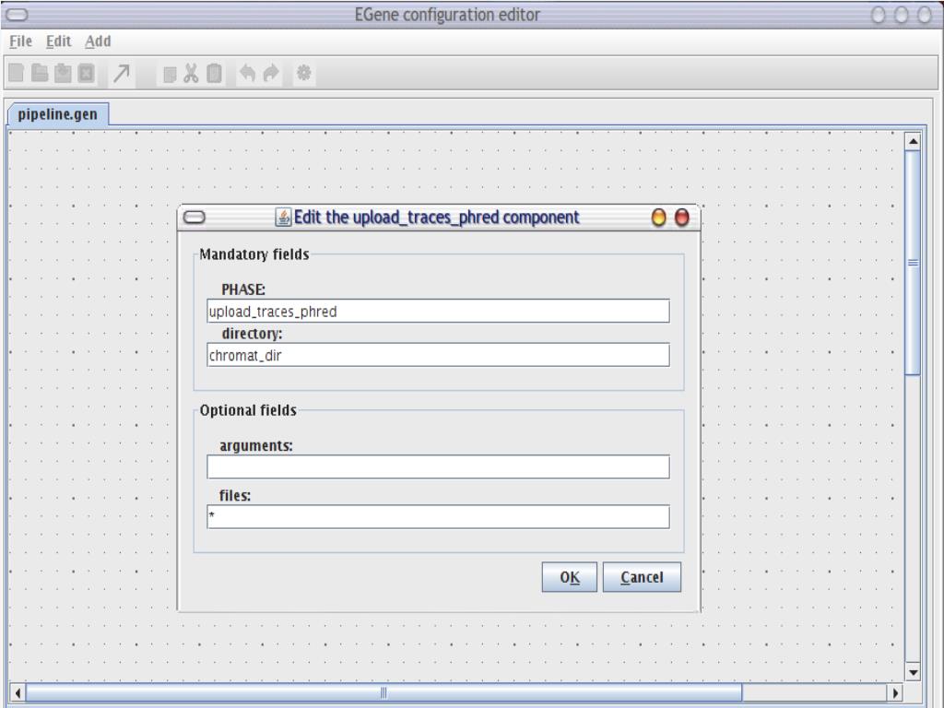Click the 'PHASE:' label

click(x=243, y=289)
